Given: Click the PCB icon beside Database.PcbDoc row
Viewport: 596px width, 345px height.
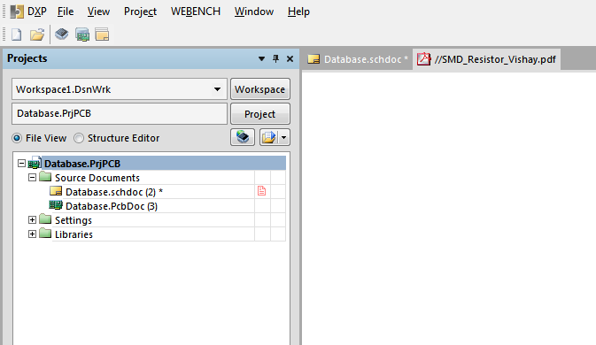Looking at the screenshot, I should (x=56, y=205).
